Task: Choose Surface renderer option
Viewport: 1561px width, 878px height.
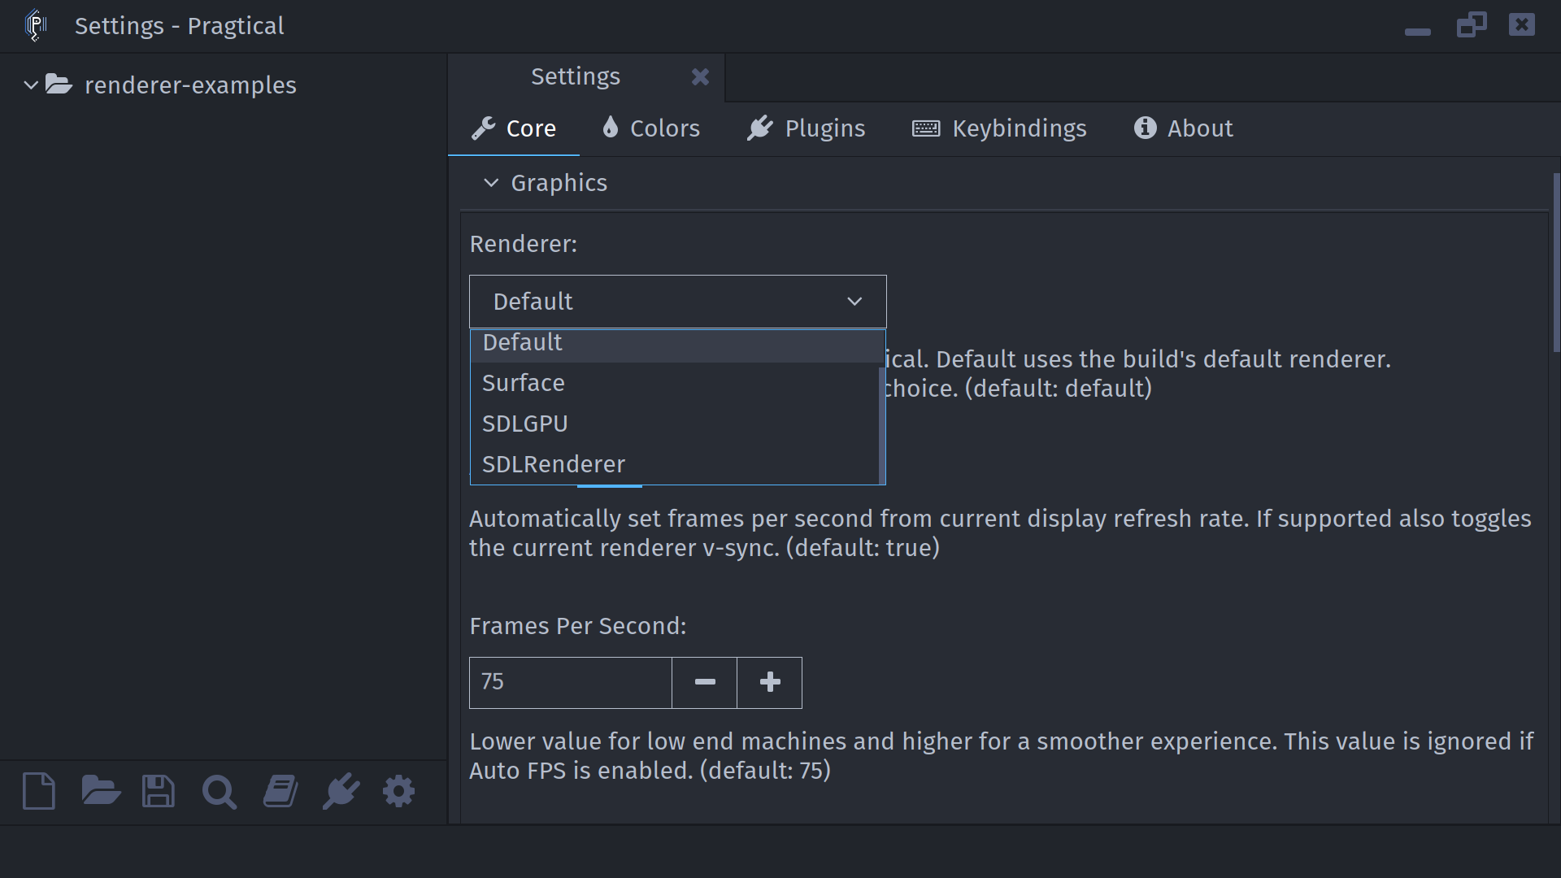Action: tap(675, 383)
